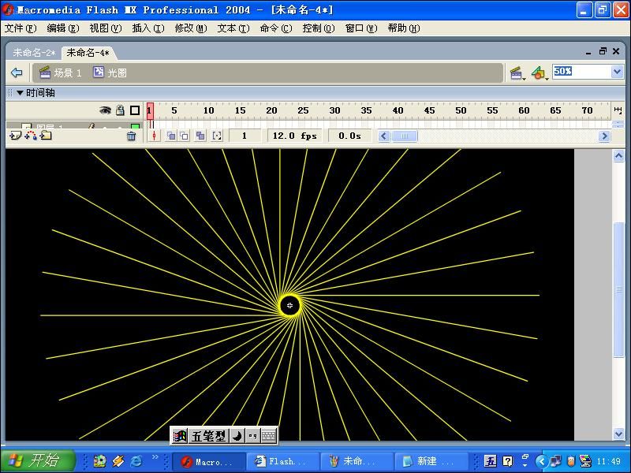Open the 命令(C) menu
The image size is (631, 473).
click(x=276, y=28)
